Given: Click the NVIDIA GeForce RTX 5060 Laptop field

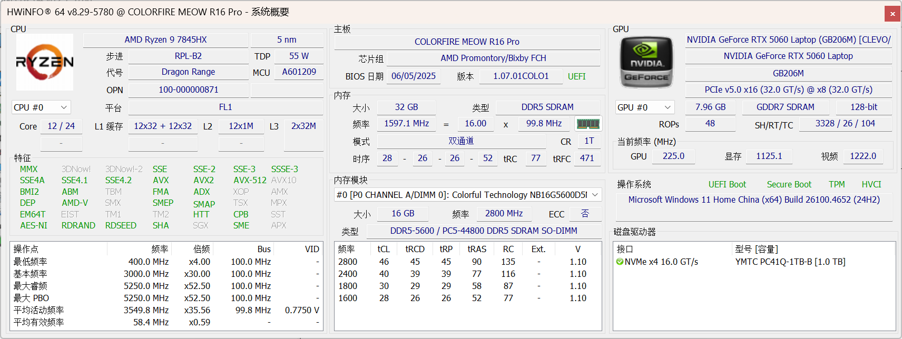Looking at the screenshot, I should 788,56.
